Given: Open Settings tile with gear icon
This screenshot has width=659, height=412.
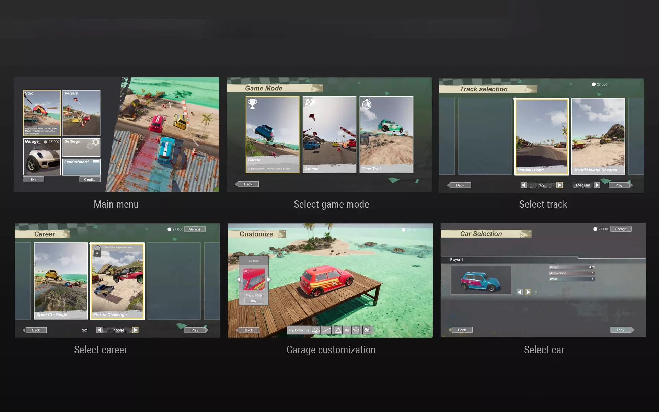Looking at the screenshot, I should click(81, 147).
